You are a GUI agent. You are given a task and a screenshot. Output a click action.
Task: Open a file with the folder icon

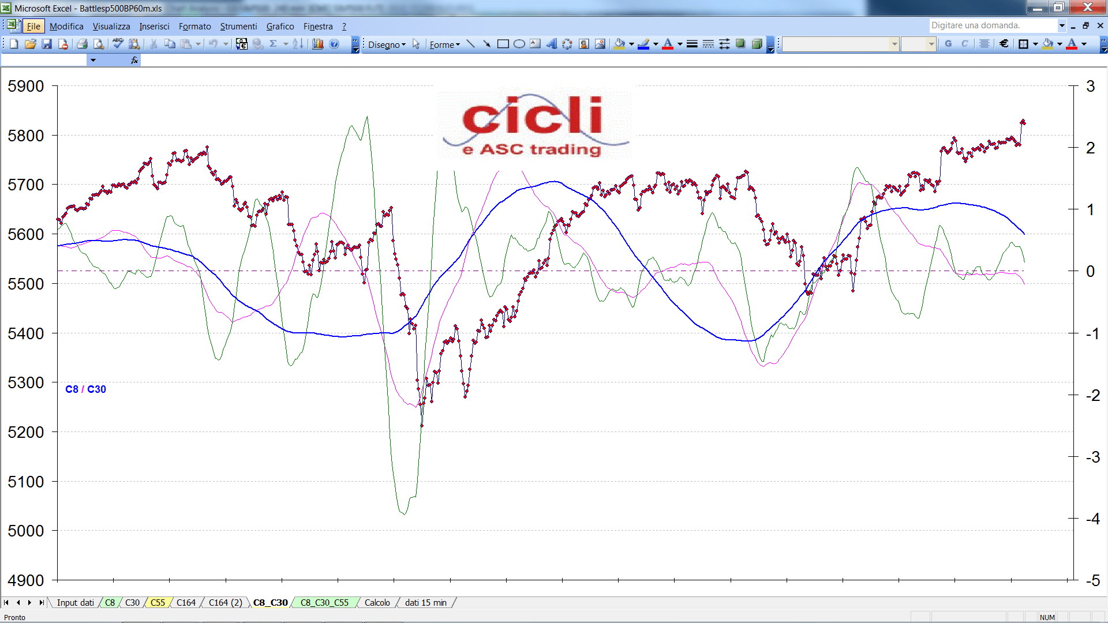click(x=31, y=44)
